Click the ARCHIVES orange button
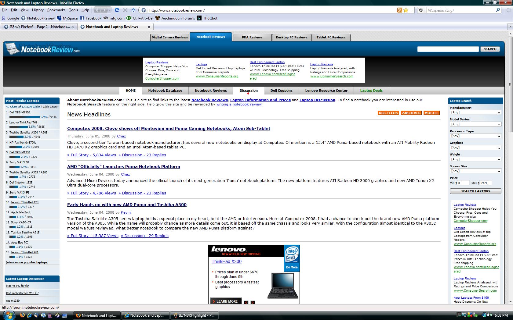This screenshot has height=320, width=513. tap(411, 113)
